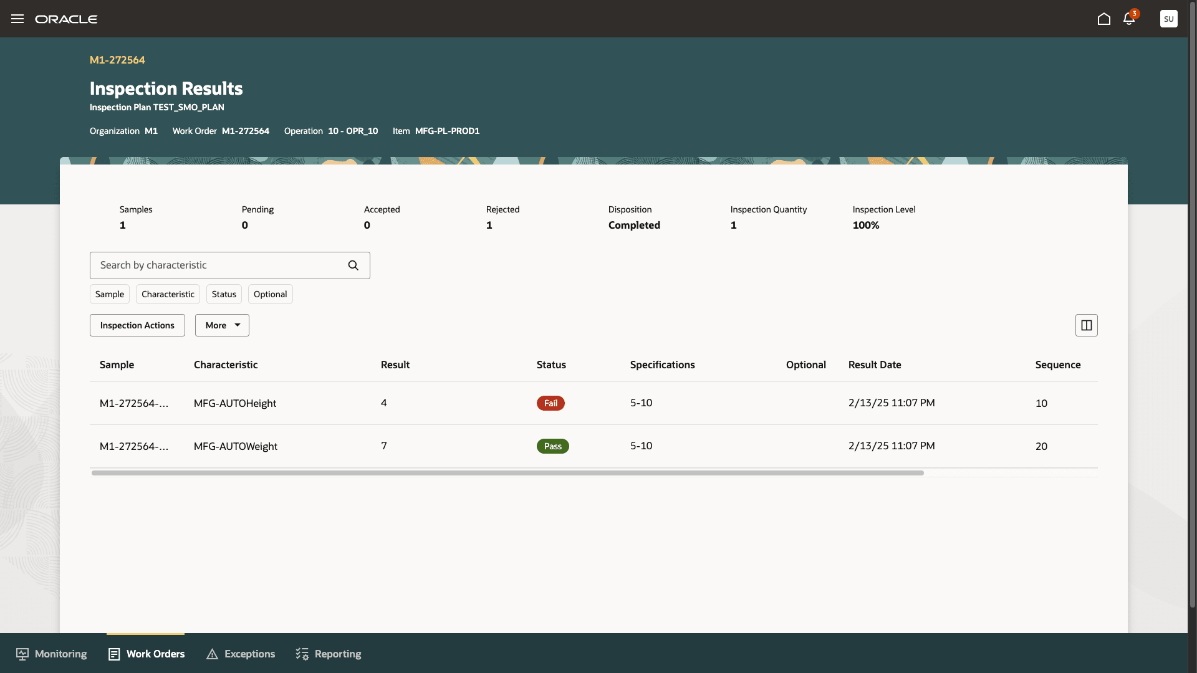1197x673 pixels.
Task: Toggle the Optional filter chip
Action: 270,294
